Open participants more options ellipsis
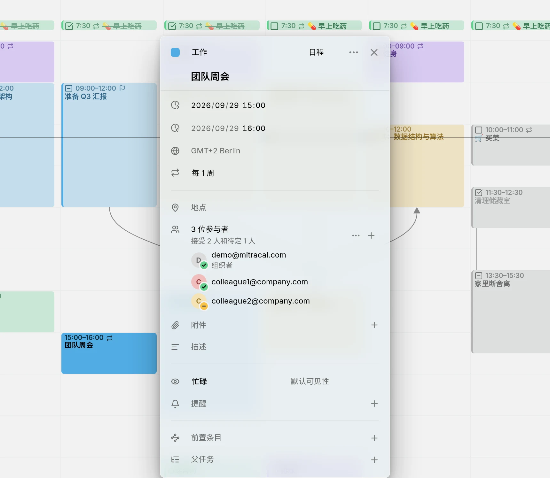550x478 pixels. pos(356,235)
